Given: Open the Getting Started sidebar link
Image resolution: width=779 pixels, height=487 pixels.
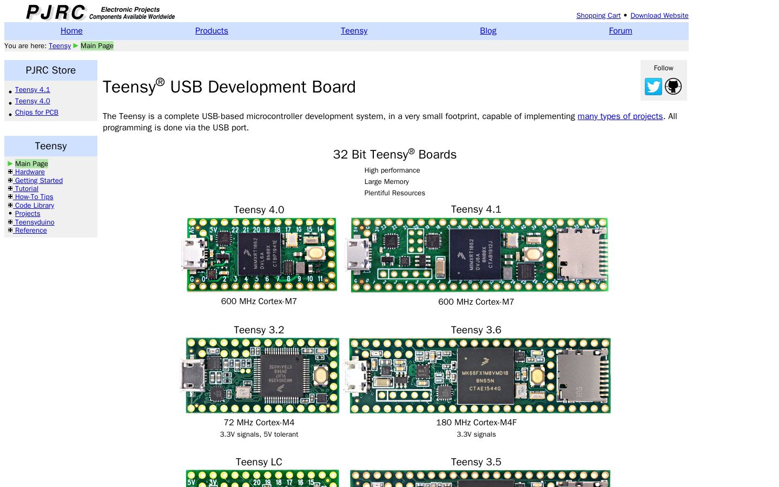Looking at the screenshot, I should pos(39,181).
